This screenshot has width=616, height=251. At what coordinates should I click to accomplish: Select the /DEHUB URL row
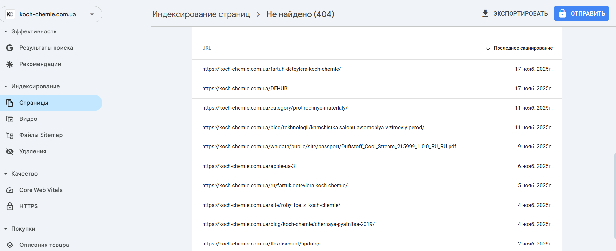(377, 89)
